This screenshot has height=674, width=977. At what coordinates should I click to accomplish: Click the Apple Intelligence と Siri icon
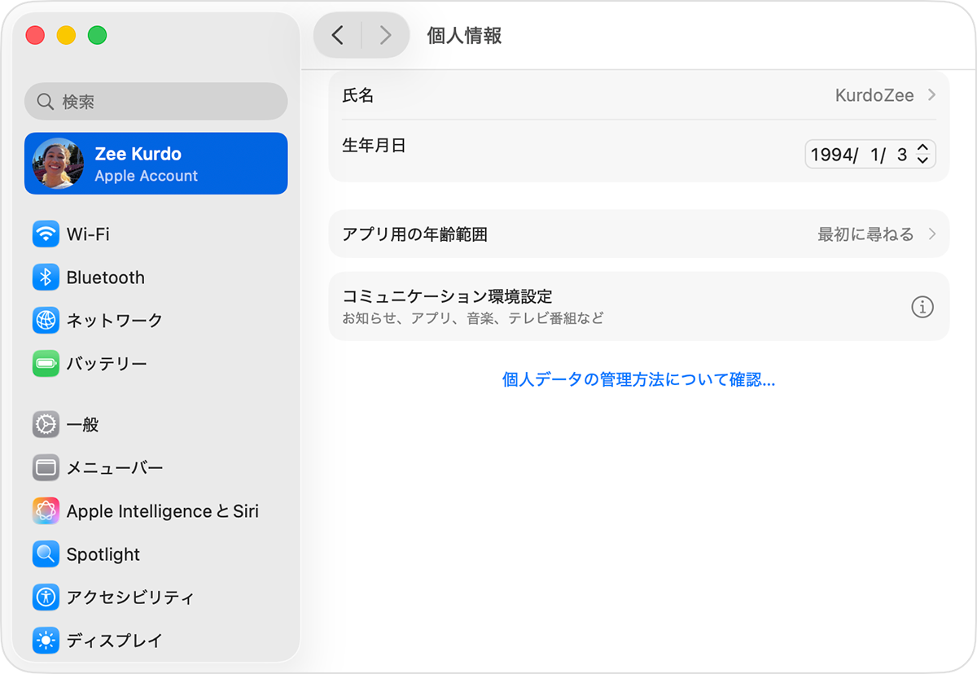[46, 510]
